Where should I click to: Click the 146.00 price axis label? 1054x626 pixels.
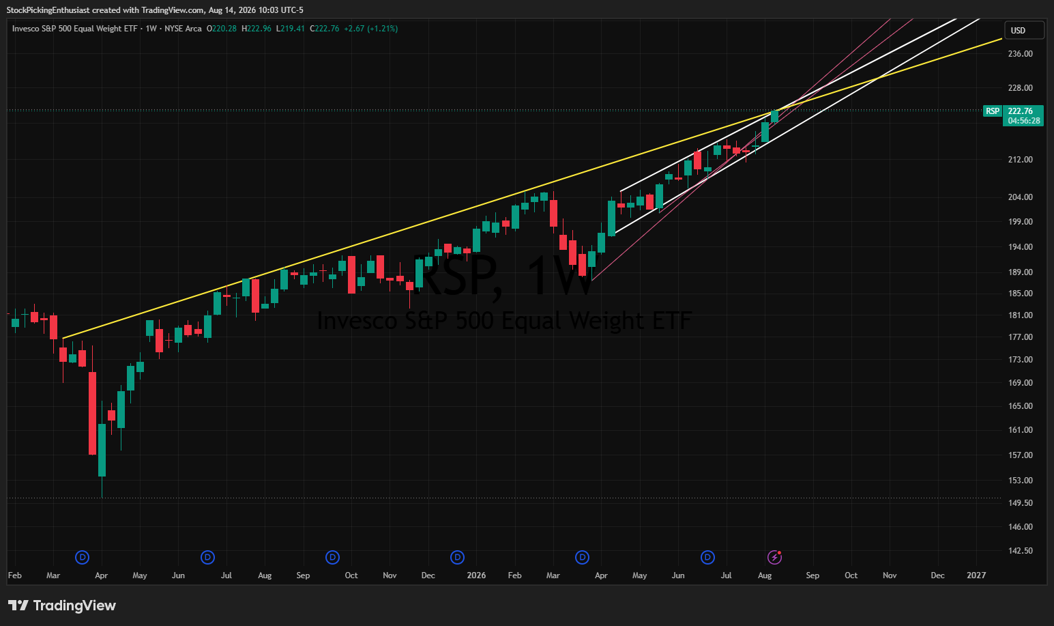coord(1020,527)
